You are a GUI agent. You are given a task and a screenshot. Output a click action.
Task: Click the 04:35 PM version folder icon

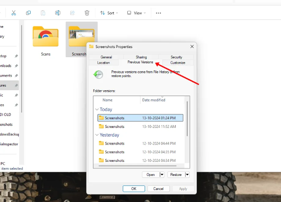tap(101, 152)
